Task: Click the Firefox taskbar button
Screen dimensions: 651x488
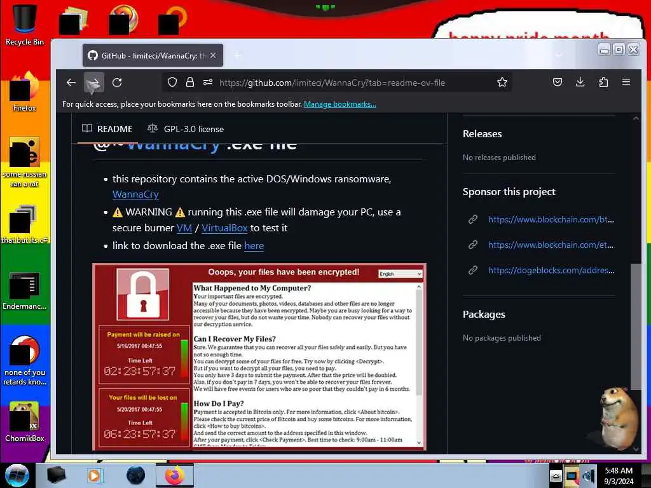Action: pyautogui.click(x=175, y=475)
